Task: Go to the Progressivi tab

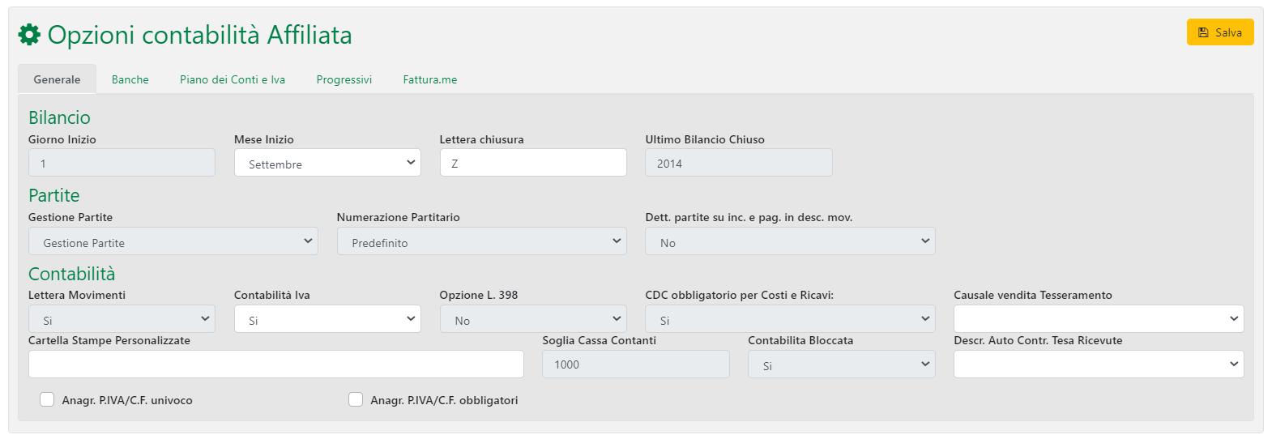Action: tap(344, 79)
